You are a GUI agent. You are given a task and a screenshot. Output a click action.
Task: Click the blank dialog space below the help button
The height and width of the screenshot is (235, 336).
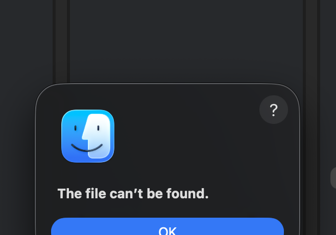273,154
